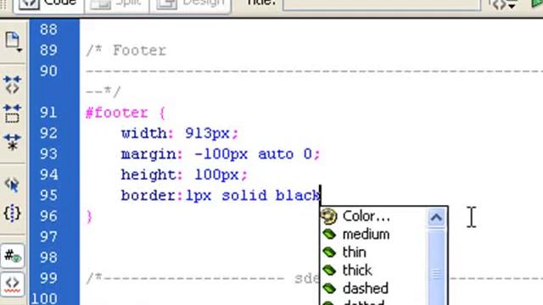Viewport: 543px width, 305px height.
Task: Click Collapse Selection icon
Action: [13, 114]
